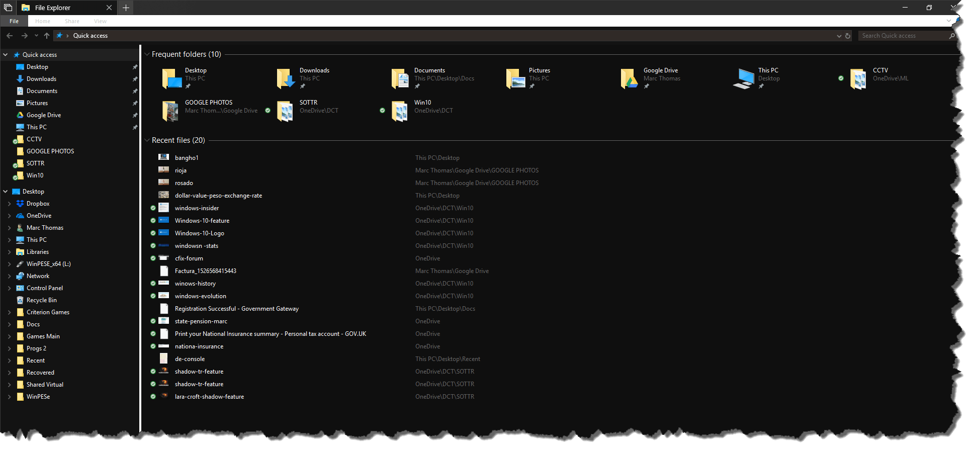
Task: Open the CCTV folder in Frequent folders
Action: click(858, 79)
